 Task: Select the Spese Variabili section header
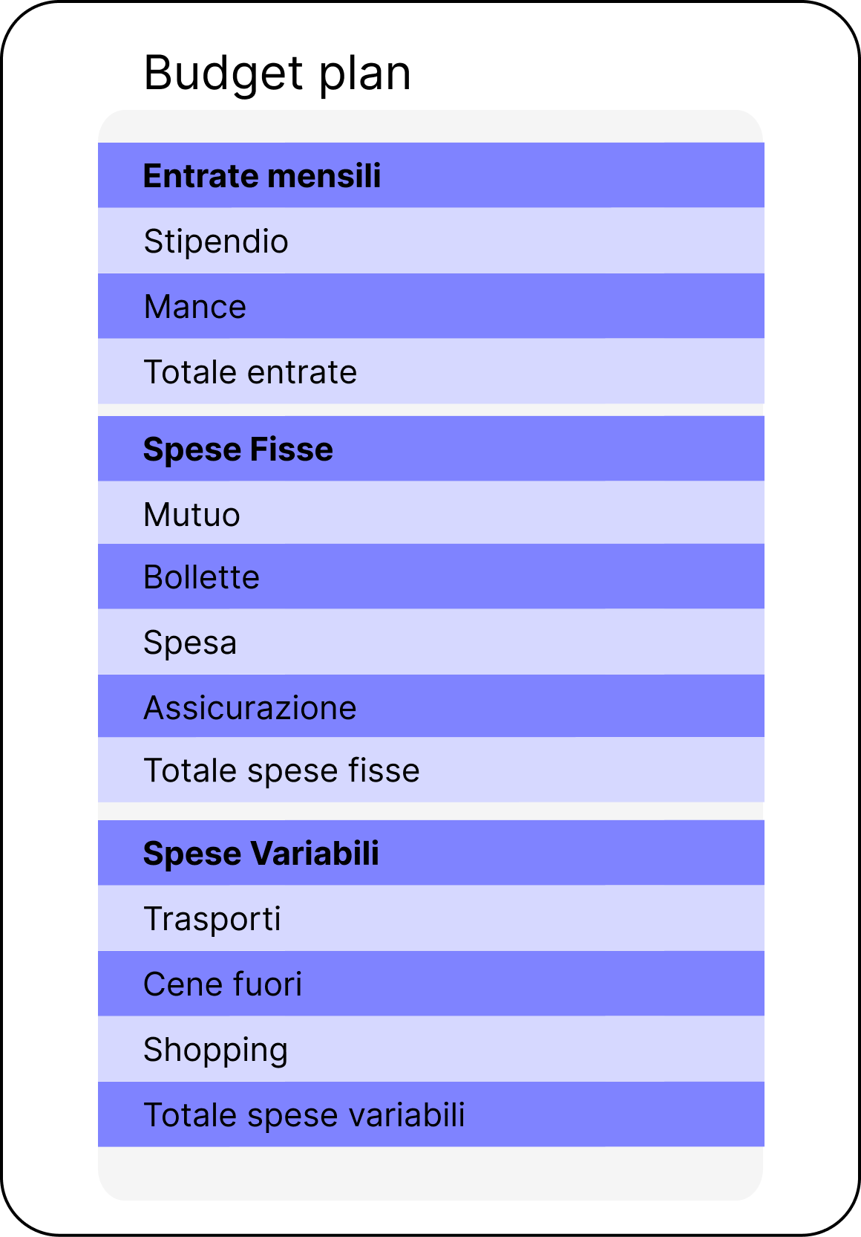[x=430, y=853]
